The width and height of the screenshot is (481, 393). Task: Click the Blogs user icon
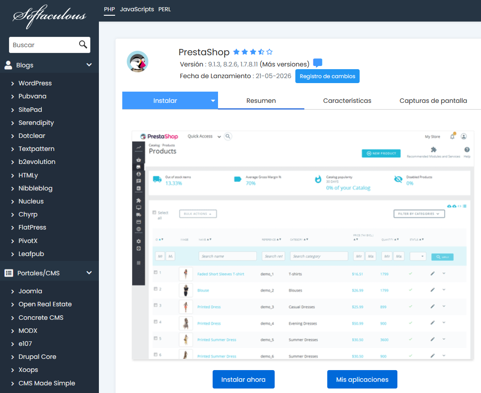(8, 65)
